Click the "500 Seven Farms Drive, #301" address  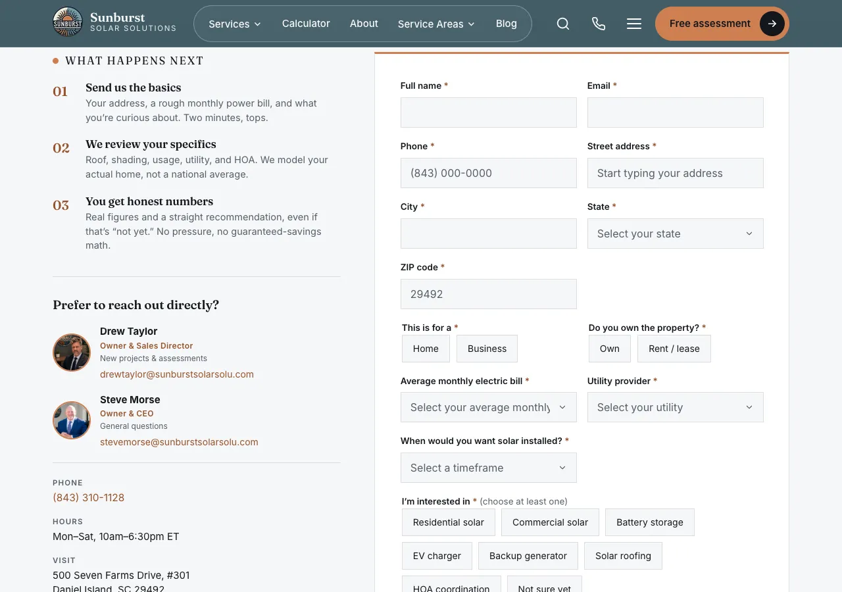pos(121,575)
